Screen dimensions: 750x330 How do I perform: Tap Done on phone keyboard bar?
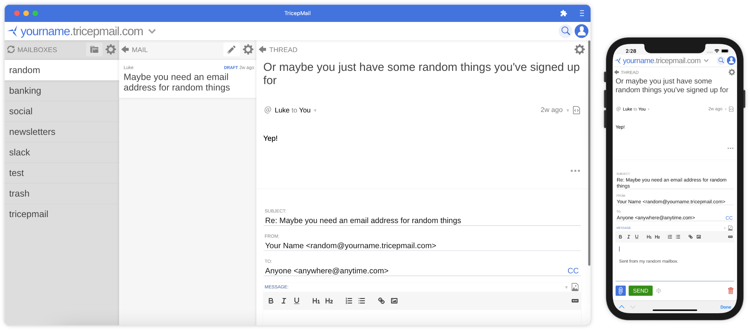(726, 307)
